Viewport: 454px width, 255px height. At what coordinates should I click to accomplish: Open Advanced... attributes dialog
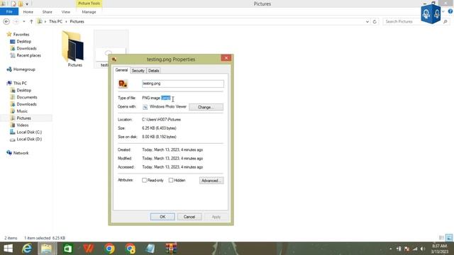pos(211,181)
